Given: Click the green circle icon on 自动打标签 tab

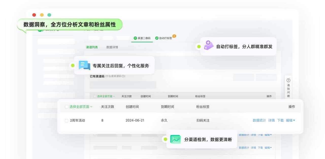Looking at the screenshot, I should pos(157,38).
